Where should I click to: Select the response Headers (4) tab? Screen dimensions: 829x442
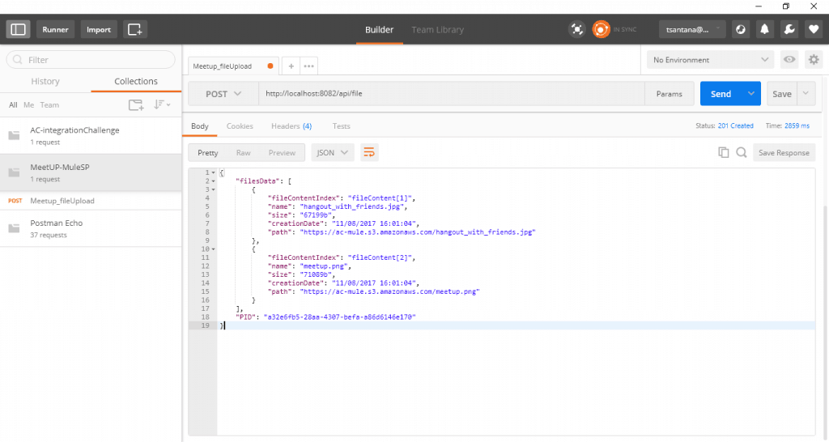pos(291,125)
